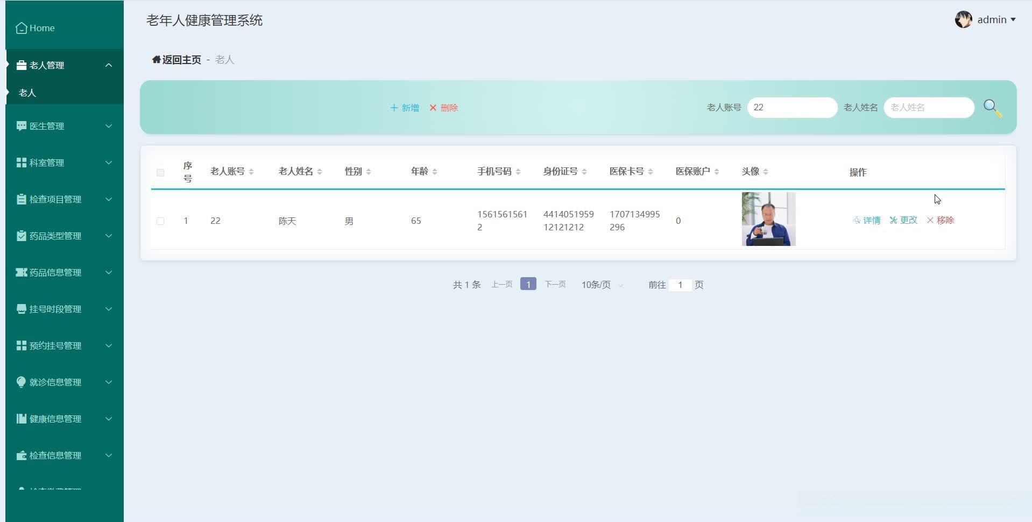Open the 10条/页 page size dropdown
Image resolution: width=1032 pixels, height=522 pixels.
click(x=599, y=285)
